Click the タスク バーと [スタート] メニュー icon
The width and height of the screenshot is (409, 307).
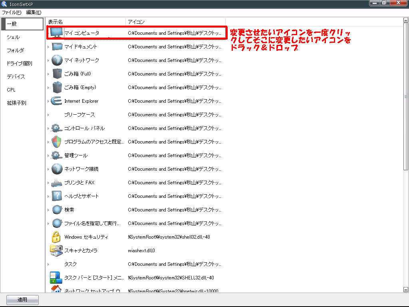coord(56,277)
